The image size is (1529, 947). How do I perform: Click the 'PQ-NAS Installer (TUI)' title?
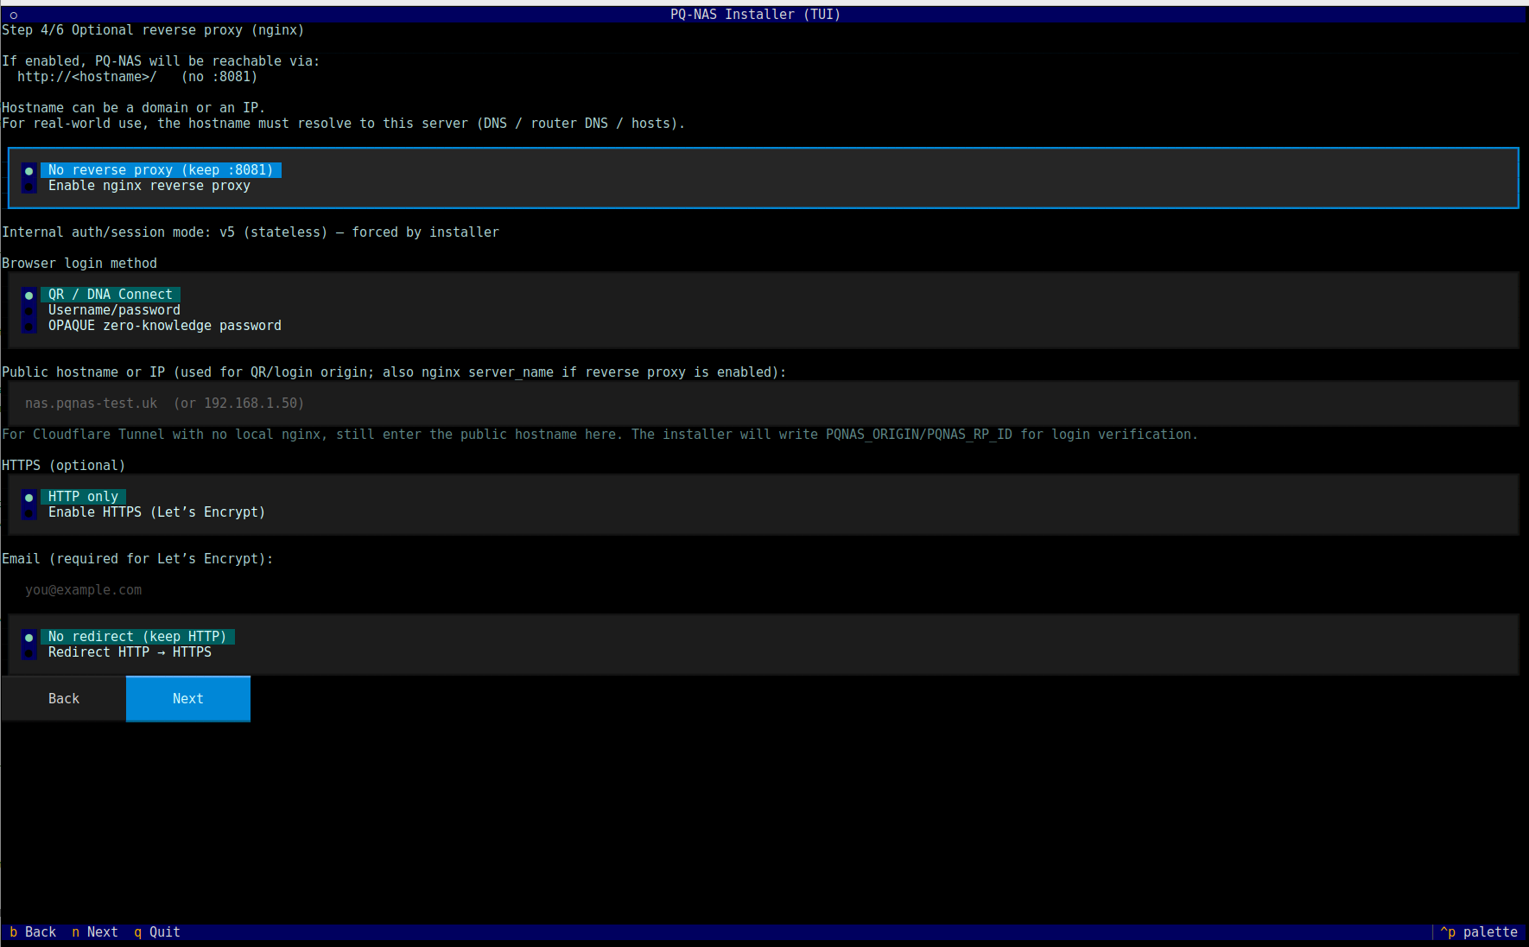point(755,15)
